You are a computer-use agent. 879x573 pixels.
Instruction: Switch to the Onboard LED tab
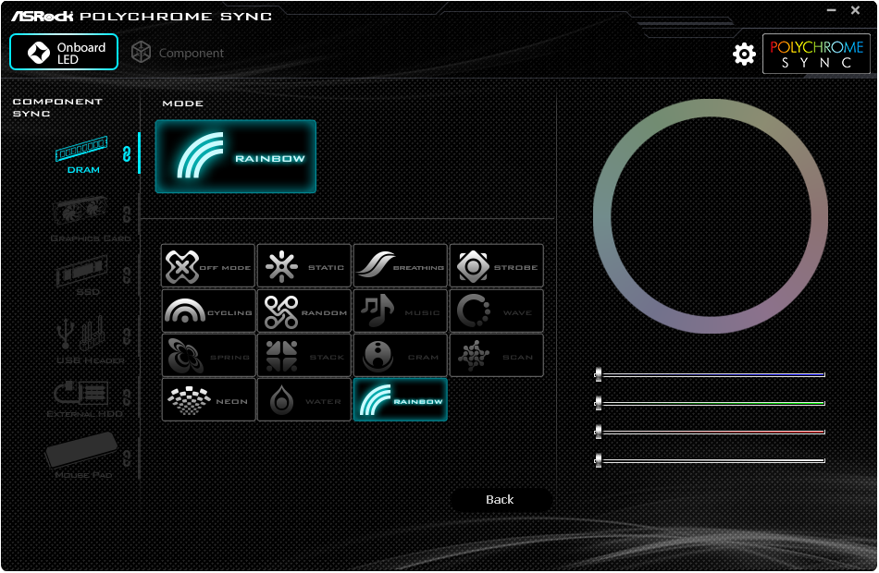[64, 52]
